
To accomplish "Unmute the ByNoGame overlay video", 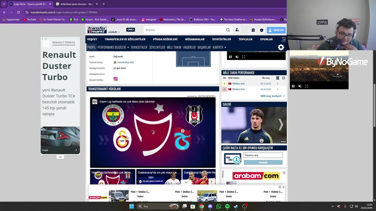I will pos(300,86).
